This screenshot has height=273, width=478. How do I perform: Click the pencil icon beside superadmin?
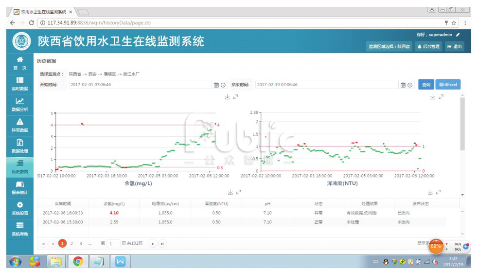[x=458, y=35]
